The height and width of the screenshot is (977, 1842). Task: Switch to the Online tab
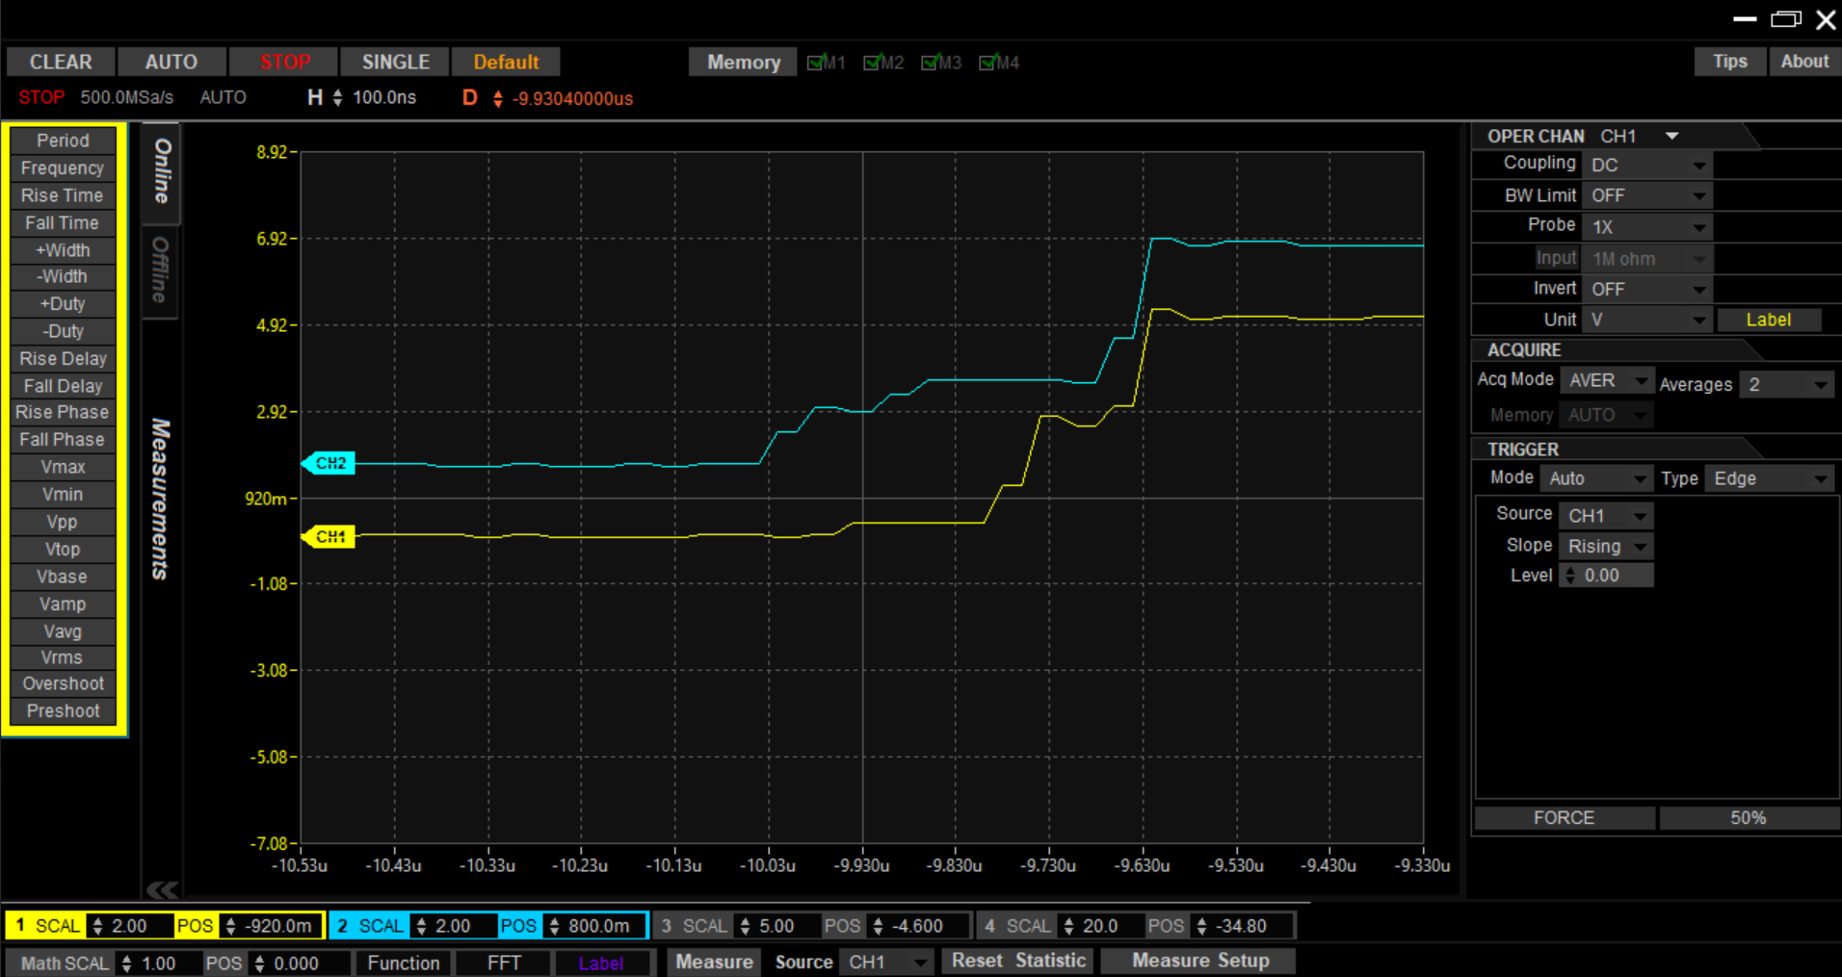[162, 171]
